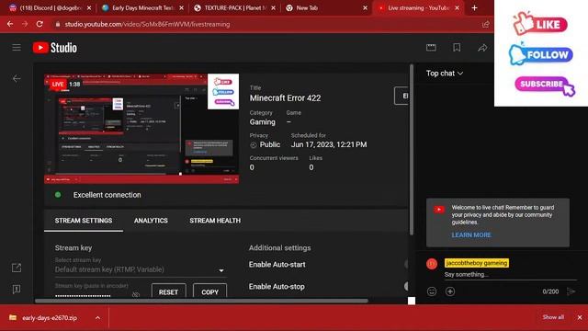This screenshot has width=588, height=331.
Task: Click the LIVE badge on preview
Action: 58,84
